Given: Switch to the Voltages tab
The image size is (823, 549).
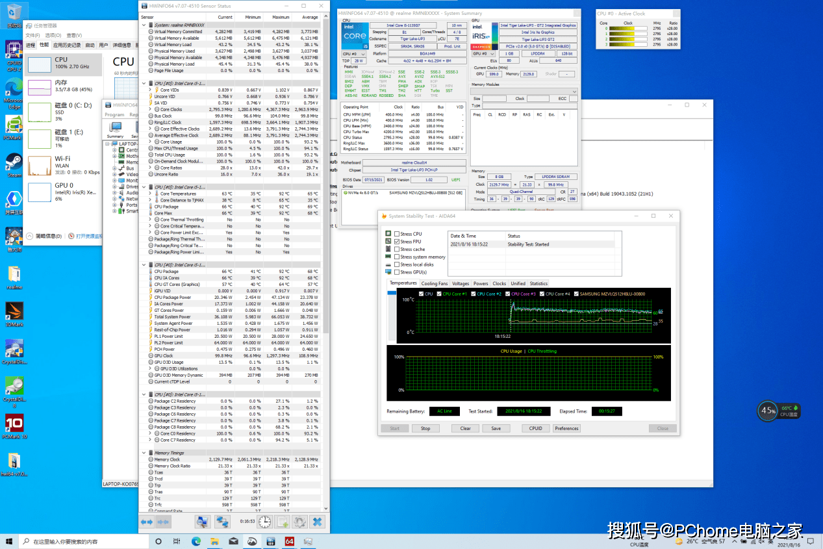Looking at the screenshot, I should (461, 283).
